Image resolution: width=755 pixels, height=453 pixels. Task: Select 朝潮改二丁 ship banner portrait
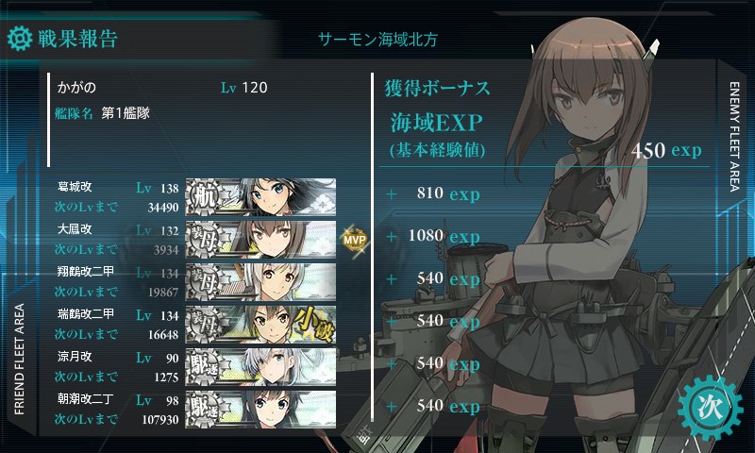point(260,410)
